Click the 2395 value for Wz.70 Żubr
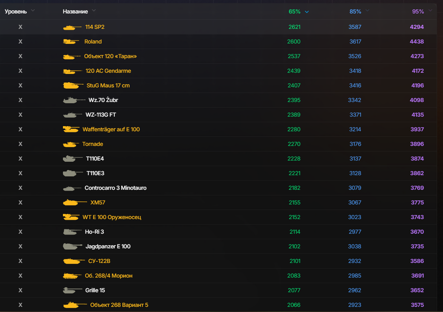Viewport: 443px width, 312px height. [294, 100]
